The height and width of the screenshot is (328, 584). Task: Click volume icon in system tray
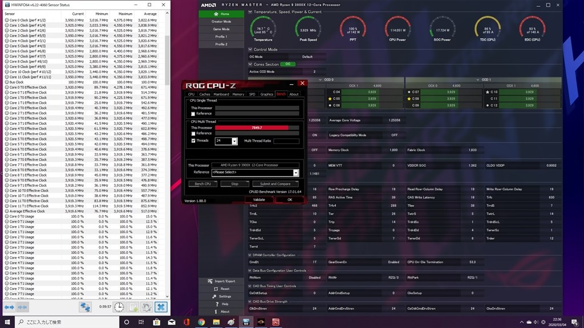536,322
